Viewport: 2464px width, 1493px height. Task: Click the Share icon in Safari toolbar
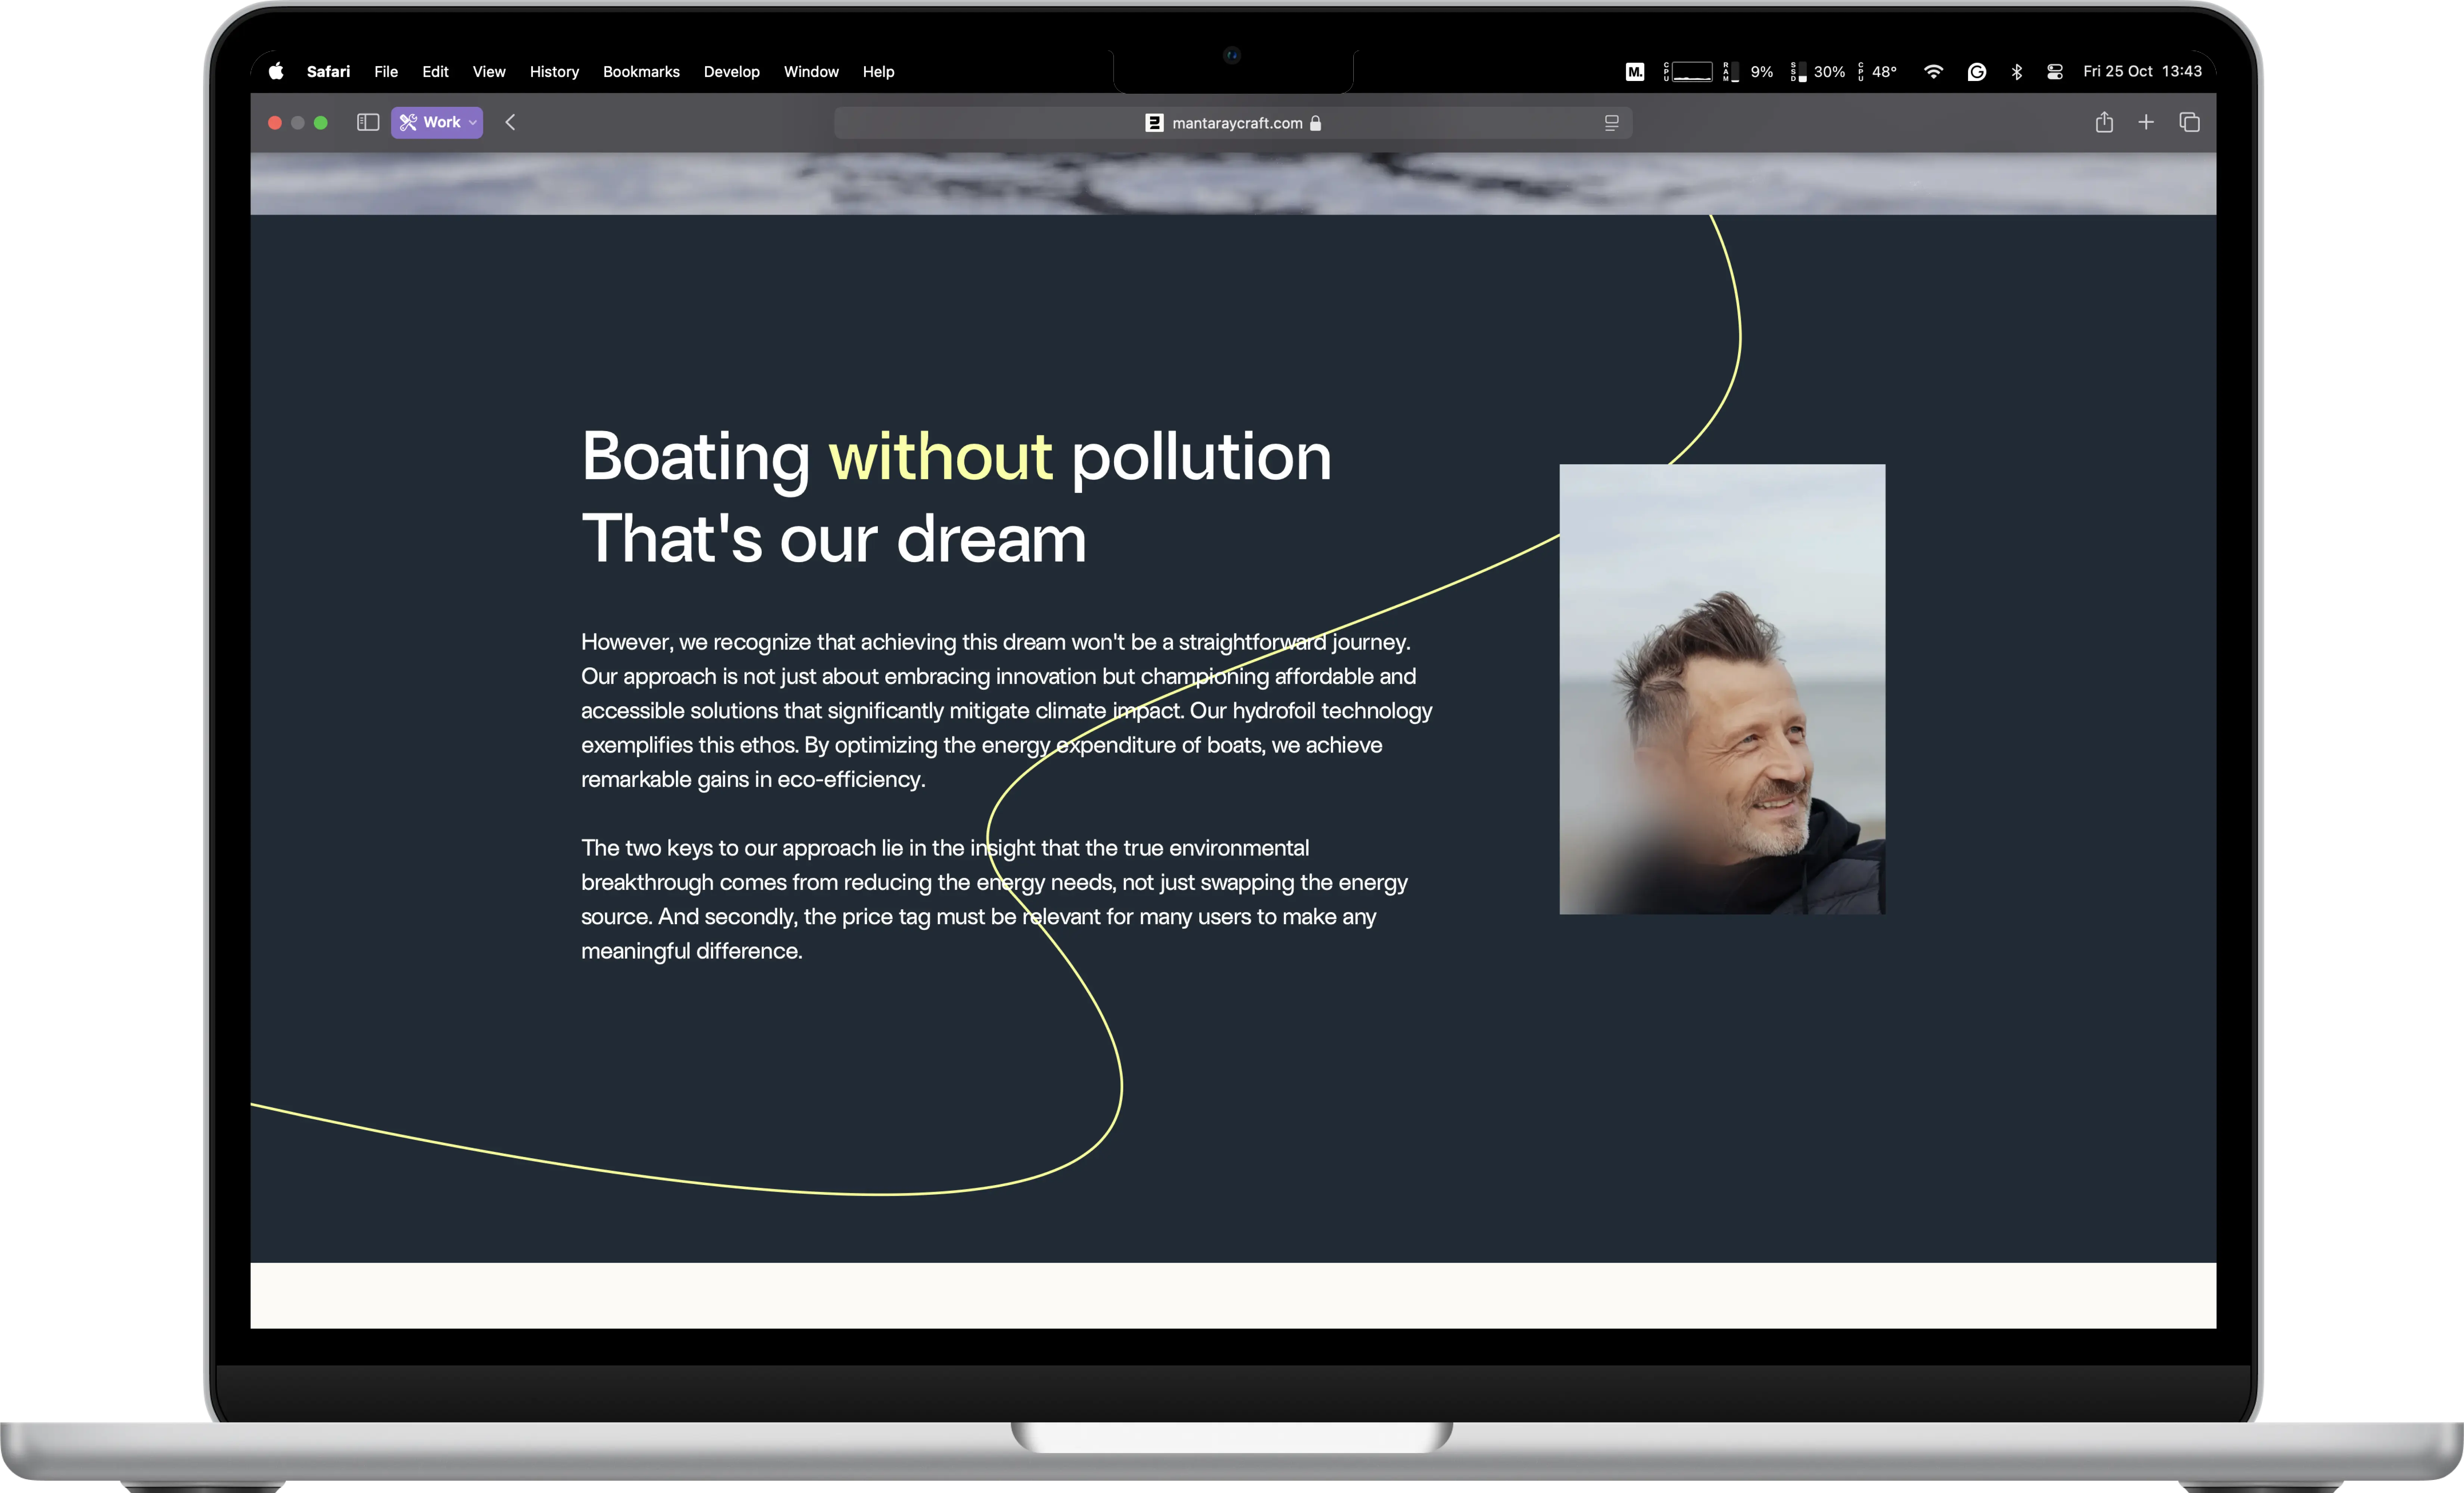2104,122
